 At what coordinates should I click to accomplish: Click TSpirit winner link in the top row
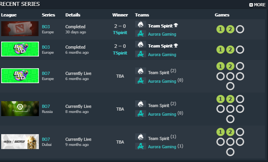(120, 32)
